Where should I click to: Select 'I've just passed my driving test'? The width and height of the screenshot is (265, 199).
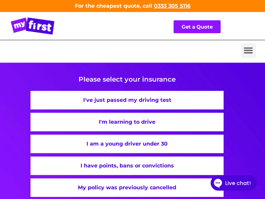tap(127, 100)
